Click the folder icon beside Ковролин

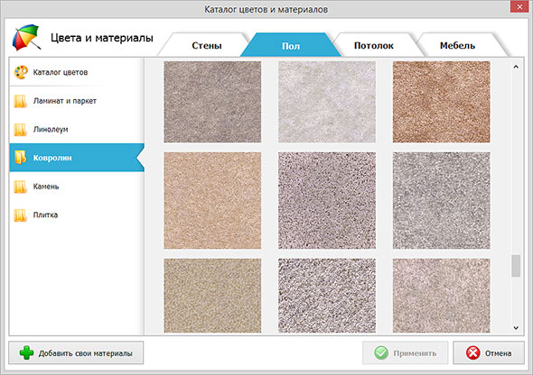tap(21, 158)
